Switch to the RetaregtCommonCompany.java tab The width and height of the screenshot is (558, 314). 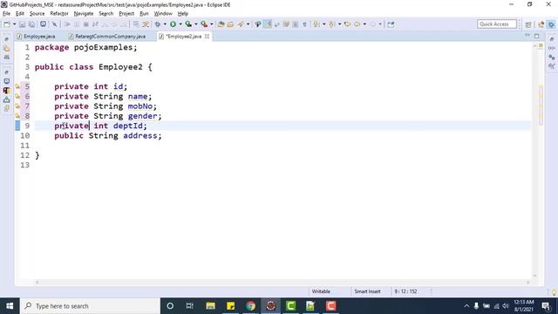click(x=107, y=37)
